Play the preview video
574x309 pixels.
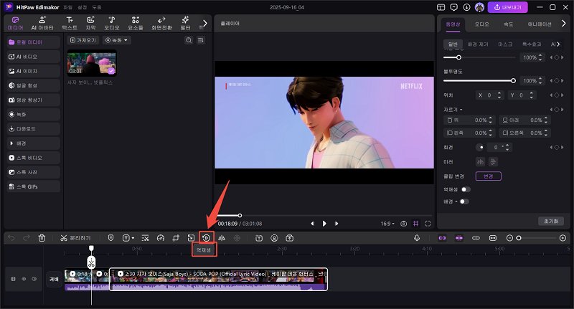[x=324, y=224]
